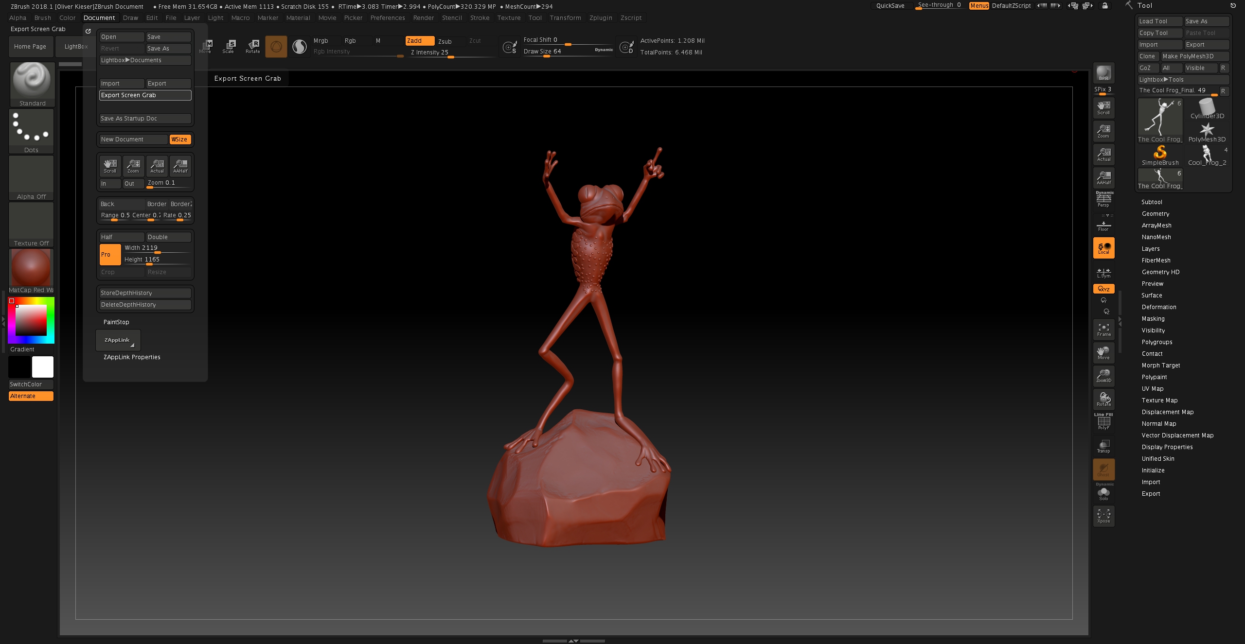Toggle the Zadd button

coord(420,41)
